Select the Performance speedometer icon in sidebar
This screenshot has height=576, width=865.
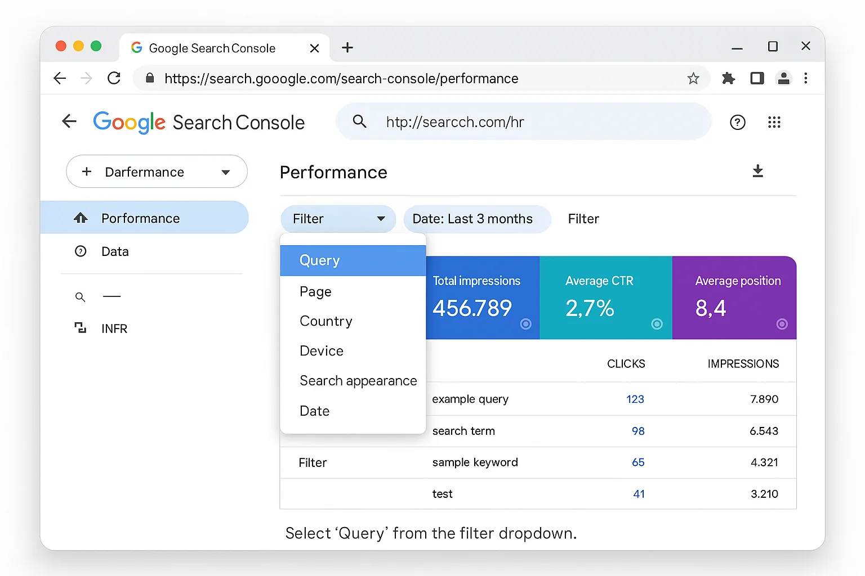(81, 218)
